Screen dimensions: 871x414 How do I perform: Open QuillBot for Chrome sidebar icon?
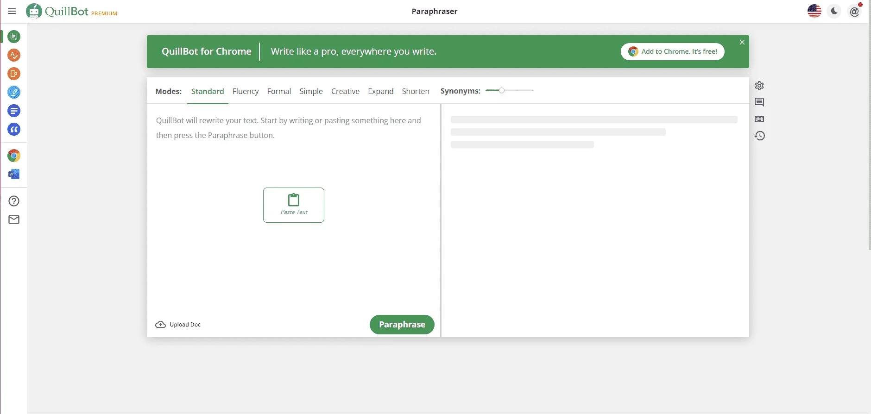[14, 156]
